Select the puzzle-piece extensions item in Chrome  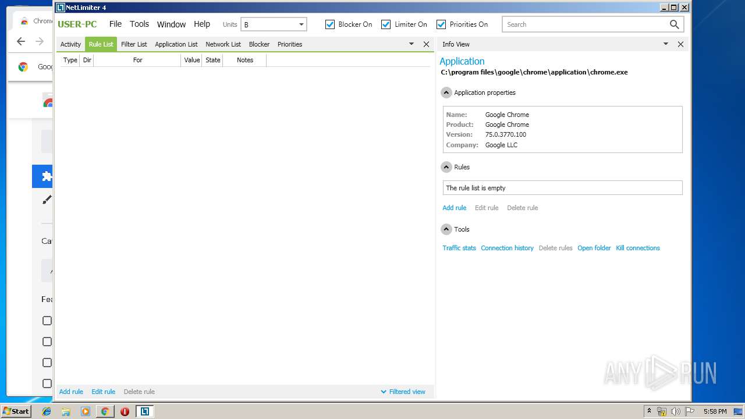tap(47, 176)
